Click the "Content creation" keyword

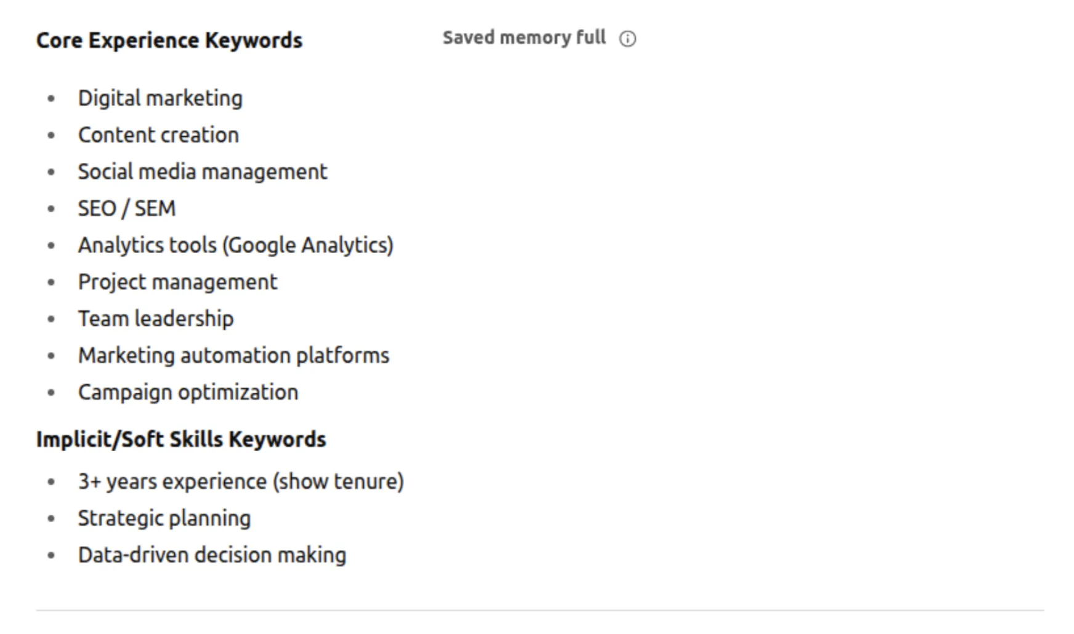tap(158, 135)
